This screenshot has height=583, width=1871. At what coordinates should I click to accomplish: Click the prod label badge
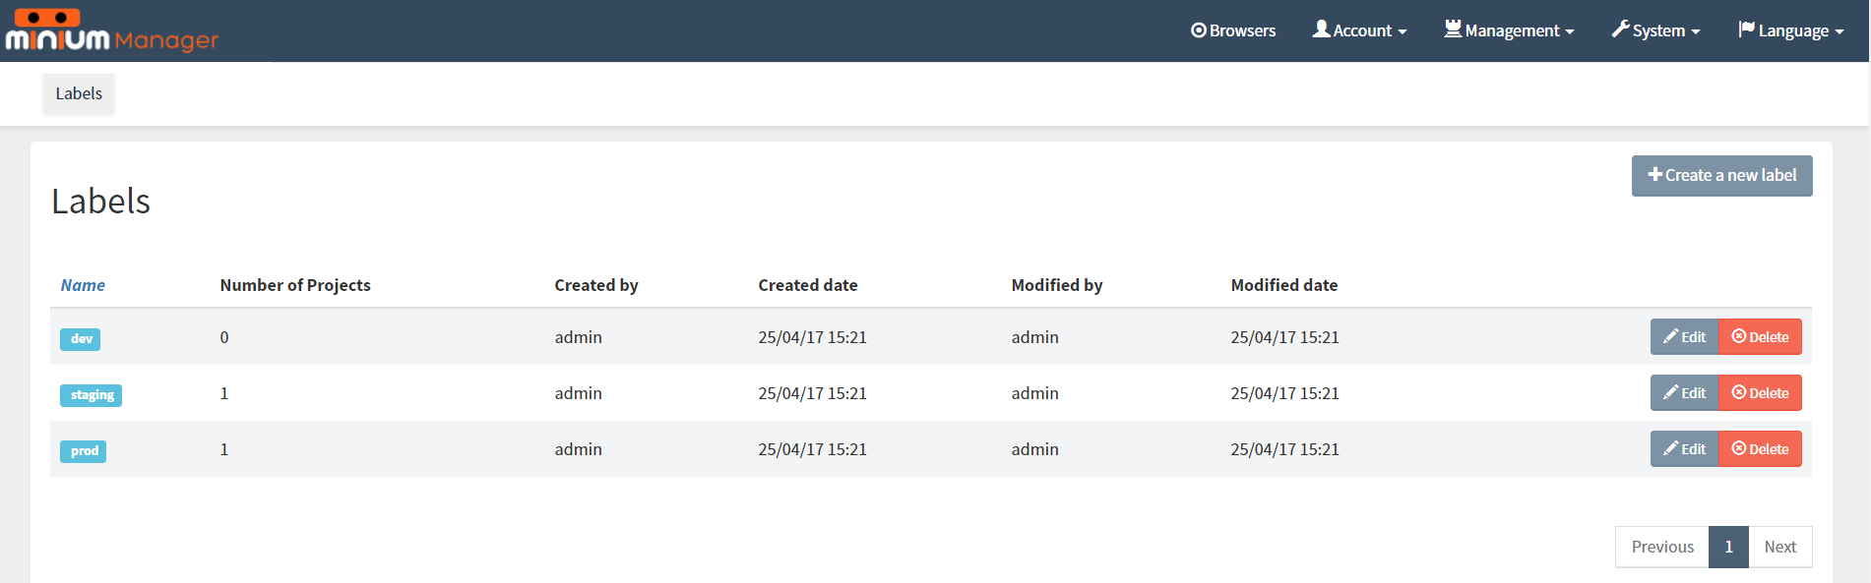[x=84, y=450]
